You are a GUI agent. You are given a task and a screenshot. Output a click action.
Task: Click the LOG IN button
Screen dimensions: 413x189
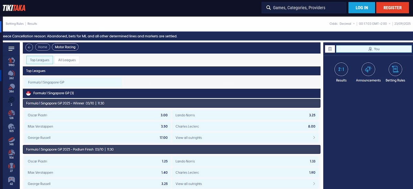pyautogui.click(x=361, y=8)
